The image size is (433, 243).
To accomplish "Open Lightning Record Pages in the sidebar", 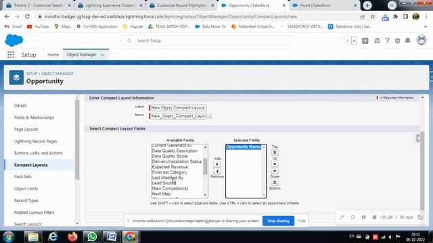I will [36, 141].
